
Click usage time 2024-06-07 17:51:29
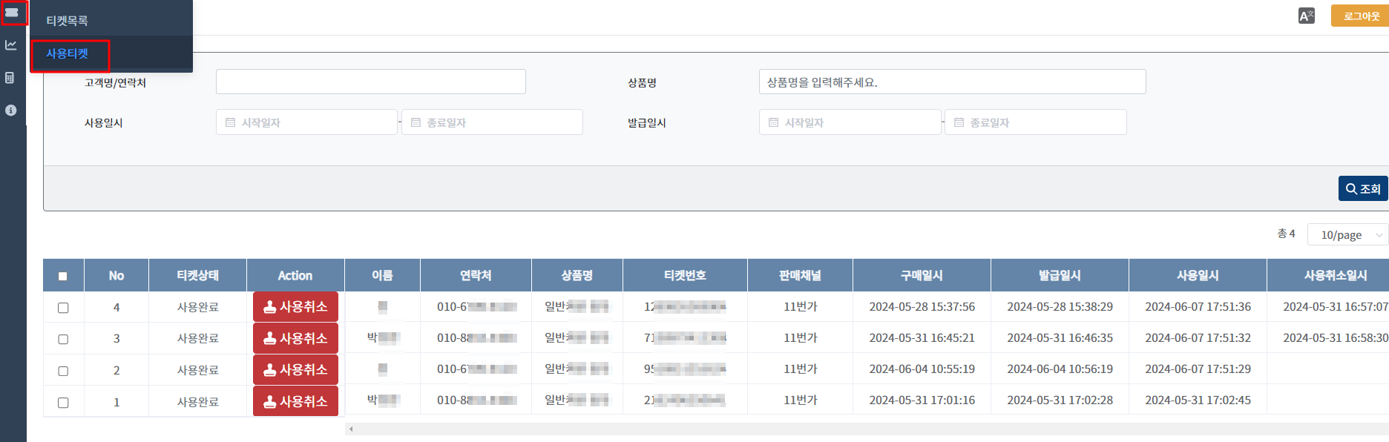1198,369
